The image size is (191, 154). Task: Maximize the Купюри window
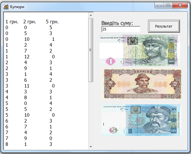[x=168, y=6]
